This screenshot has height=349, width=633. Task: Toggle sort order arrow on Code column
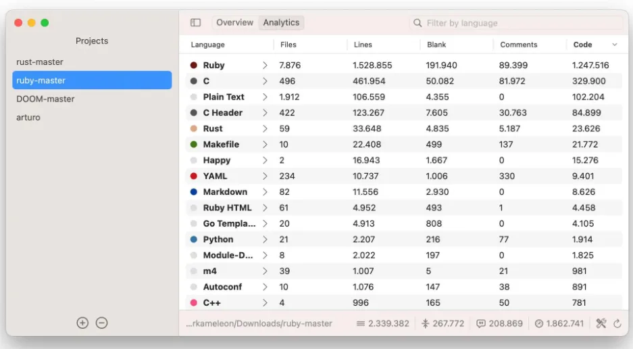(x=615, y=45)
